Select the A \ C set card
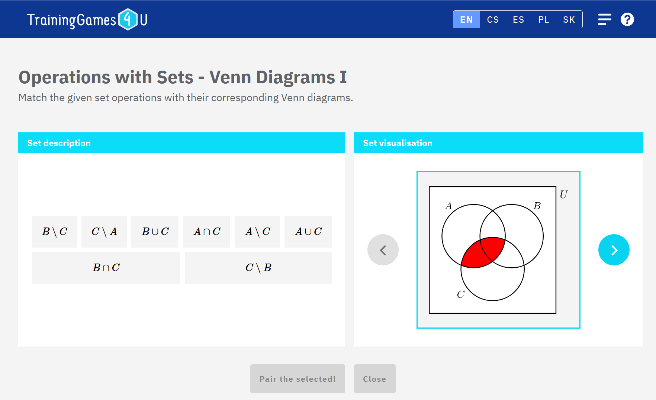The width and height of the screenshot is (656, 400). click(x=257, y=232)
